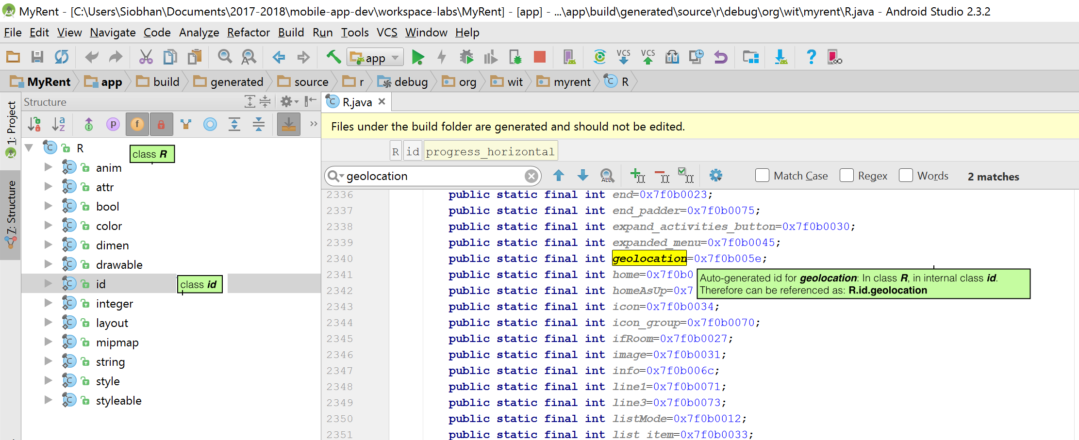
Task: Click the green Run app button
Action: (417, 57)
